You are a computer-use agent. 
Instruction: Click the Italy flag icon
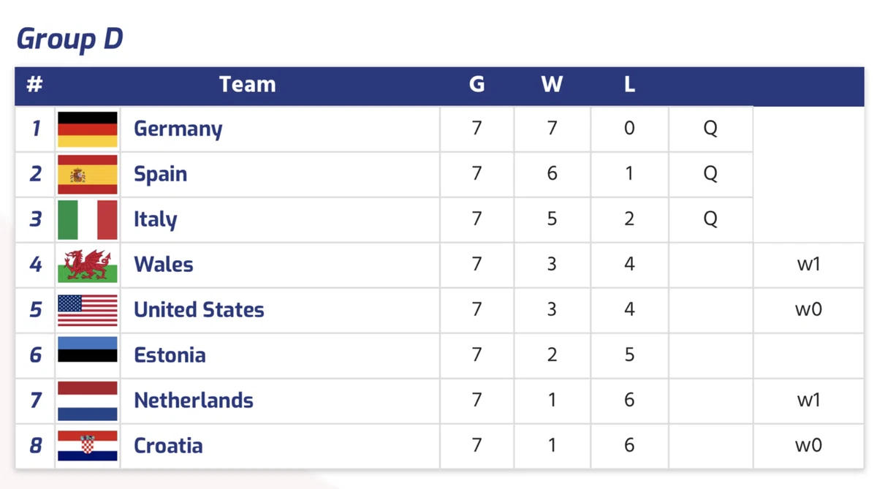click(88, 220)
